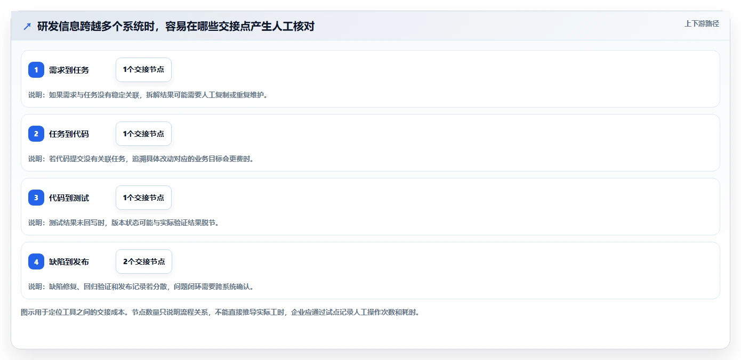
Task: Click the 上下游路径 label in header
Action: 702,23
